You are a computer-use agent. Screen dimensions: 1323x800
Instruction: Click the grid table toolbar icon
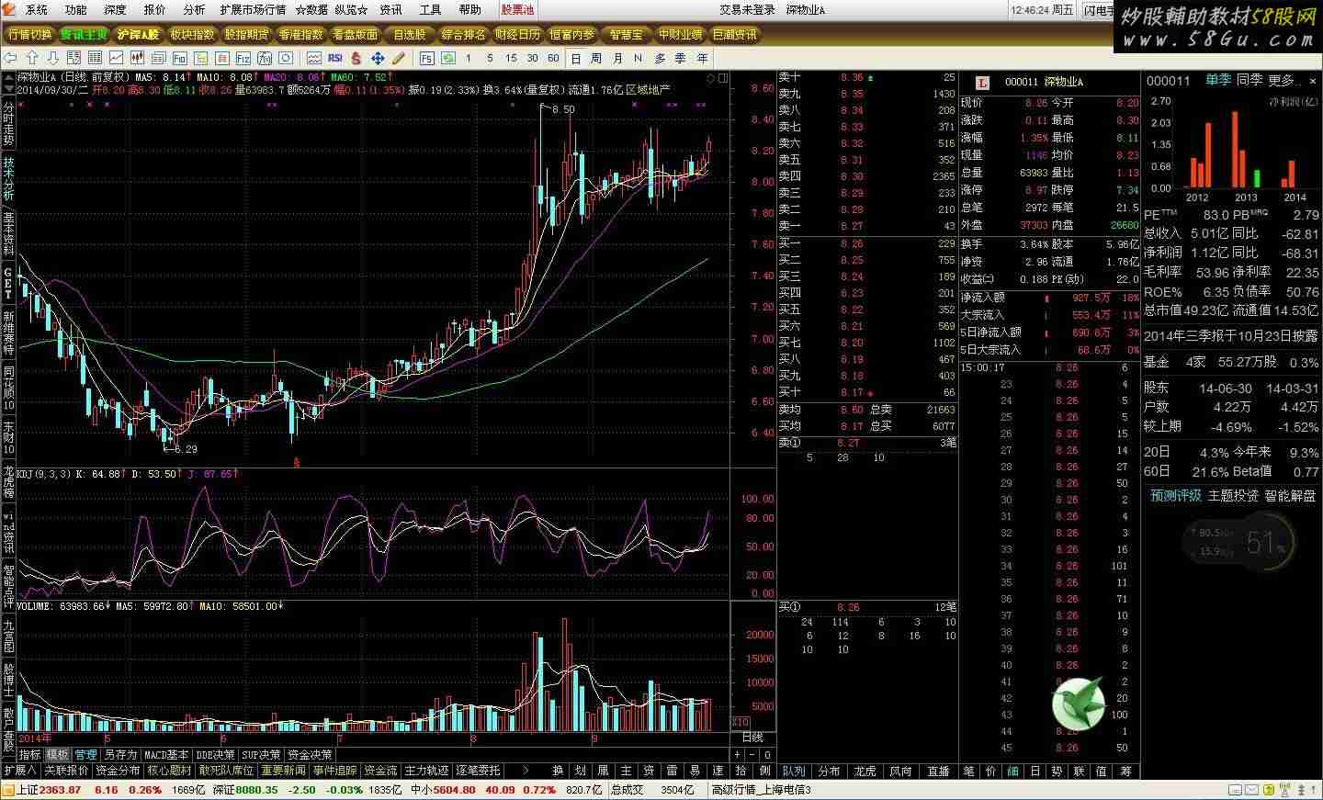click(95, 58)
